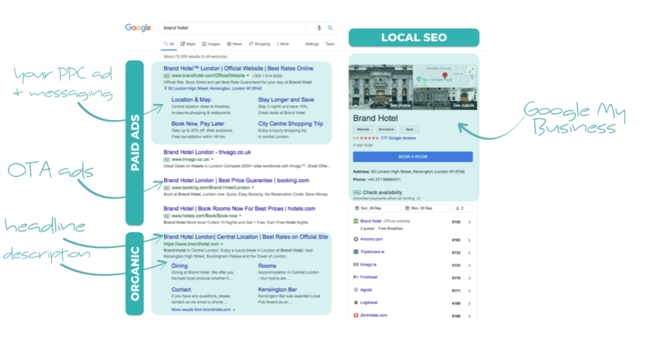The height and width of the screenshot is (339, 648).
Task: Switch to the Images tab
Action: pyautogui.click(x=211, y=44)
